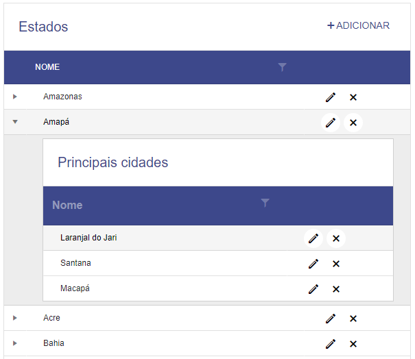Edit the Santana city entry

313,264
